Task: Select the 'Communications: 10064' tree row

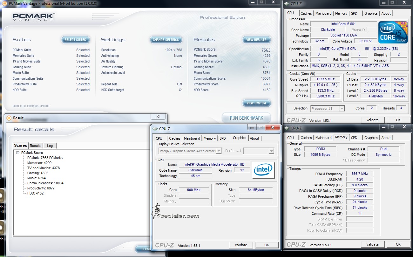Action: pos(45,183)
